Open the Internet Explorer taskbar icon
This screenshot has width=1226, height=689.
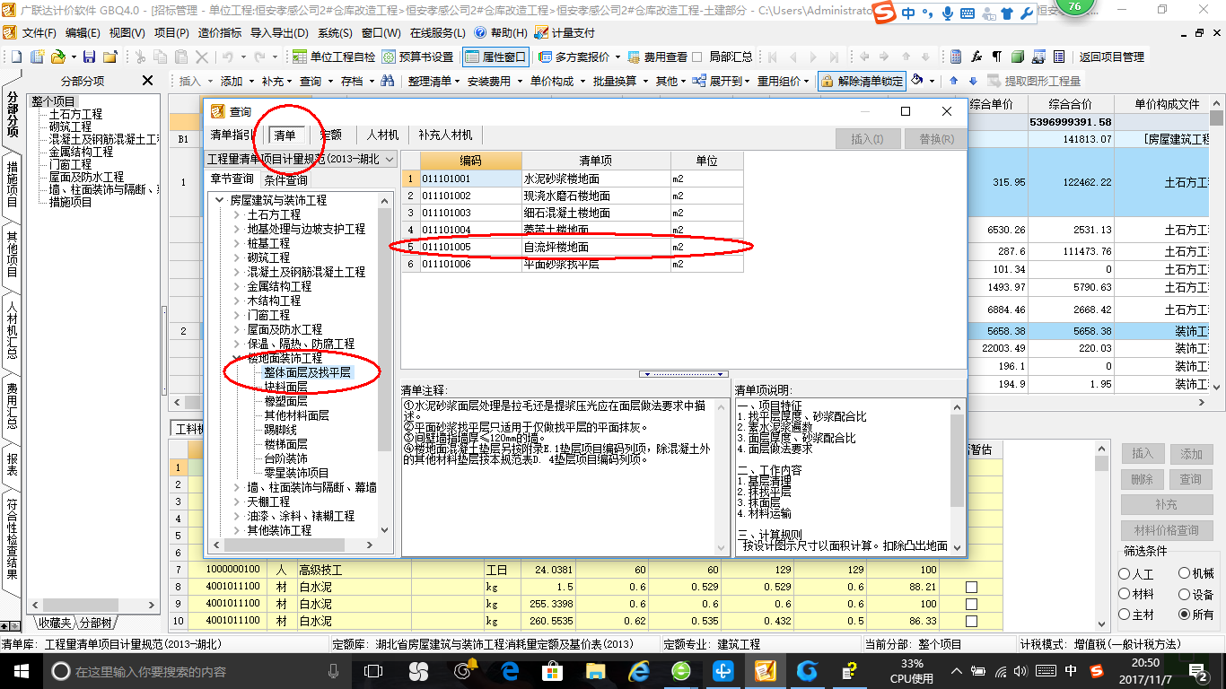[x=639, y=670]
